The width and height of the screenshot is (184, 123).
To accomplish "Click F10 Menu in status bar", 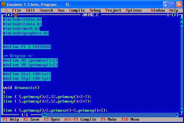I will click(130, 119).
